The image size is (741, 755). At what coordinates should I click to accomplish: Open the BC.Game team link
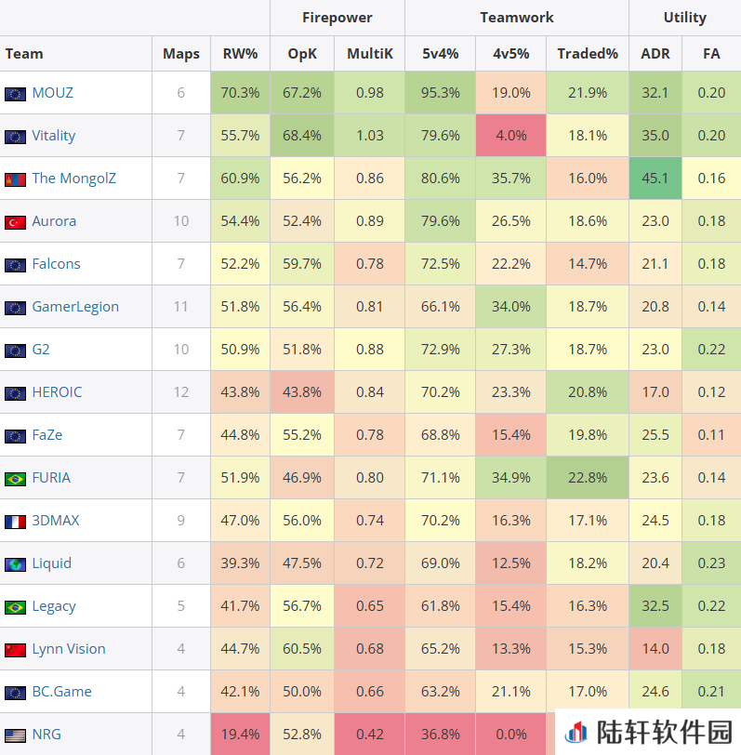61,692
